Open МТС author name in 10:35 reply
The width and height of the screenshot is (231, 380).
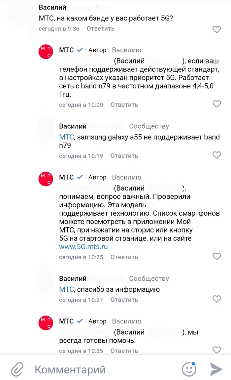pyautogui.click(x=67, y=321)
